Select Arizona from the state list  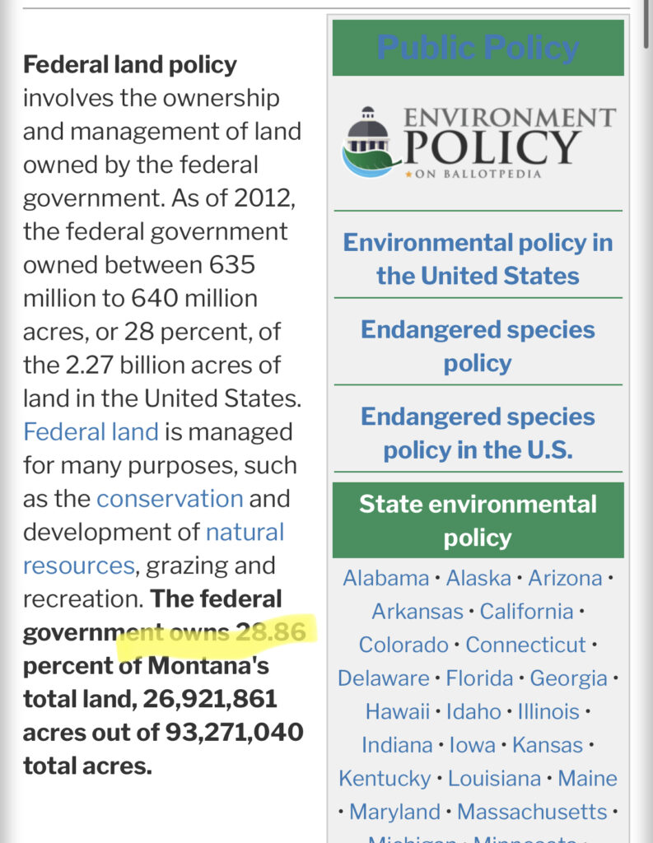565,578
